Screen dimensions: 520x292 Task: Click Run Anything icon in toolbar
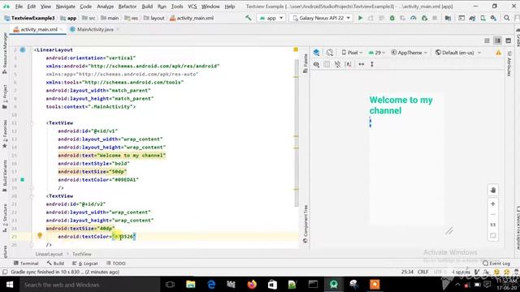[461, 18]
